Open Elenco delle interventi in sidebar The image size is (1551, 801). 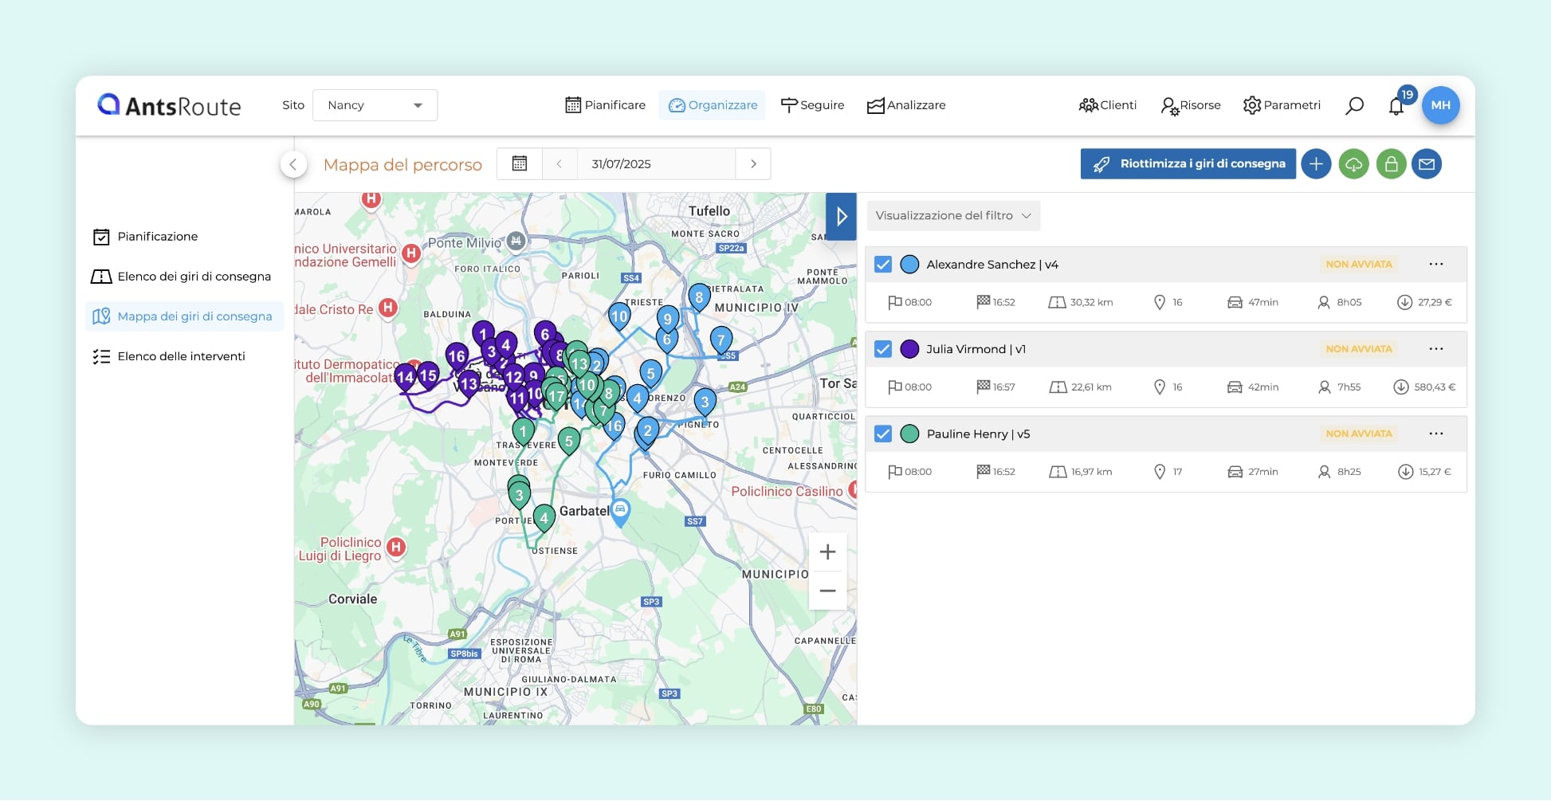point(181,356)
